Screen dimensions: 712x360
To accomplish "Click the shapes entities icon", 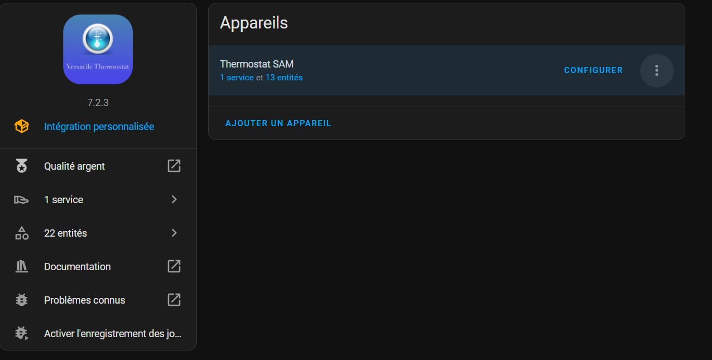I will click(x=22, y=233).
